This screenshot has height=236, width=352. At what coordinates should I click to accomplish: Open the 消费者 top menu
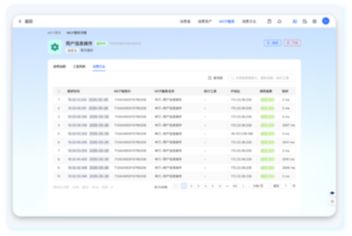pyautogui.click(x=185, y=21)
